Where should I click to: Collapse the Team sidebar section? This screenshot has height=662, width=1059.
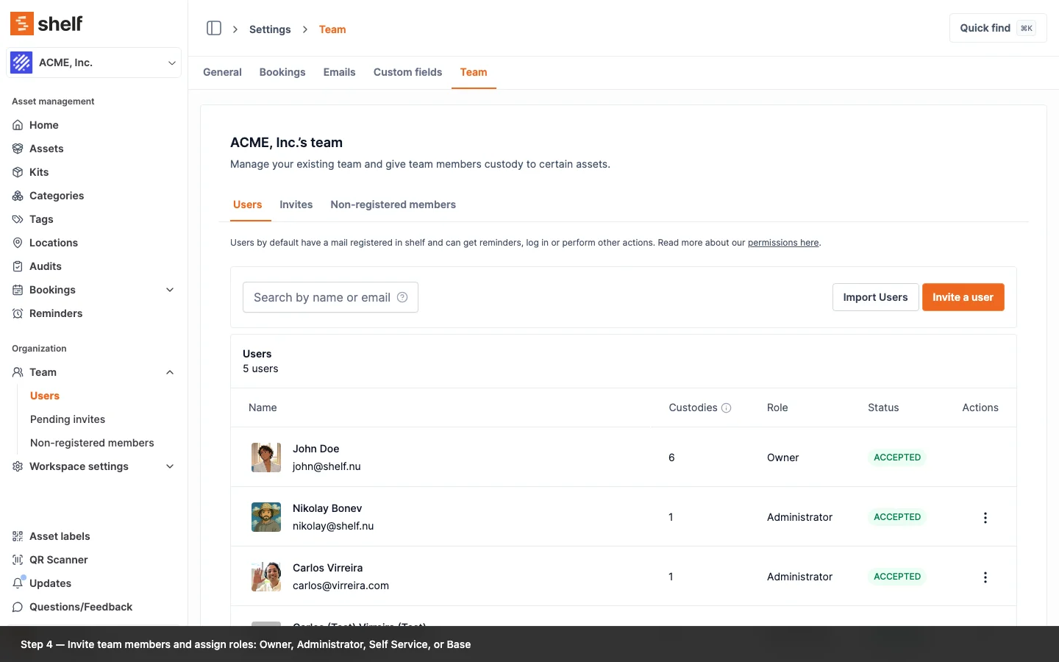point(170,372)
